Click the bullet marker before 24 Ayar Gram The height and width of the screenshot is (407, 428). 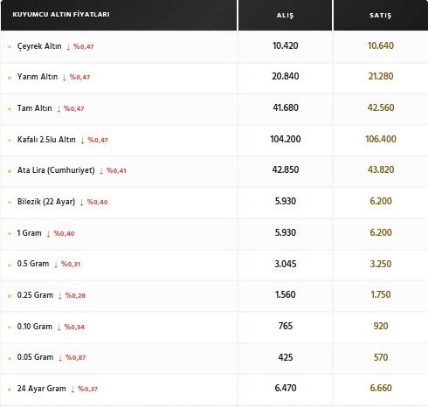pyautogui.click(x=10, y=390)
